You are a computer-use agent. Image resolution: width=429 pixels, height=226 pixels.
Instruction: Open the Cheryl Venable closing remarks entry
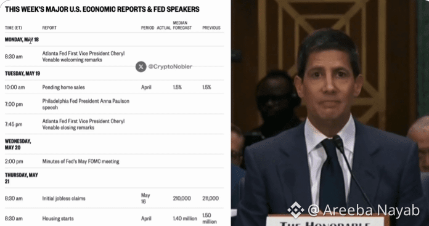(x=83, y=124)
